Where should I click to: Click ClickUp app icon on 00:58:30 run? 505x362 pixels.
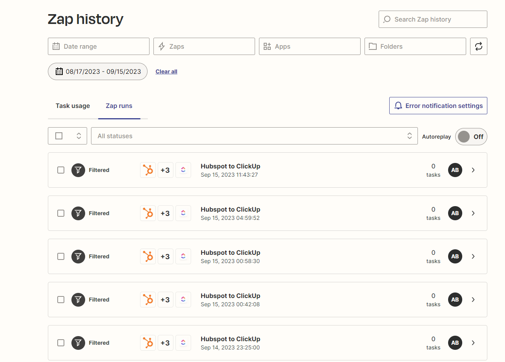point(183,256)
